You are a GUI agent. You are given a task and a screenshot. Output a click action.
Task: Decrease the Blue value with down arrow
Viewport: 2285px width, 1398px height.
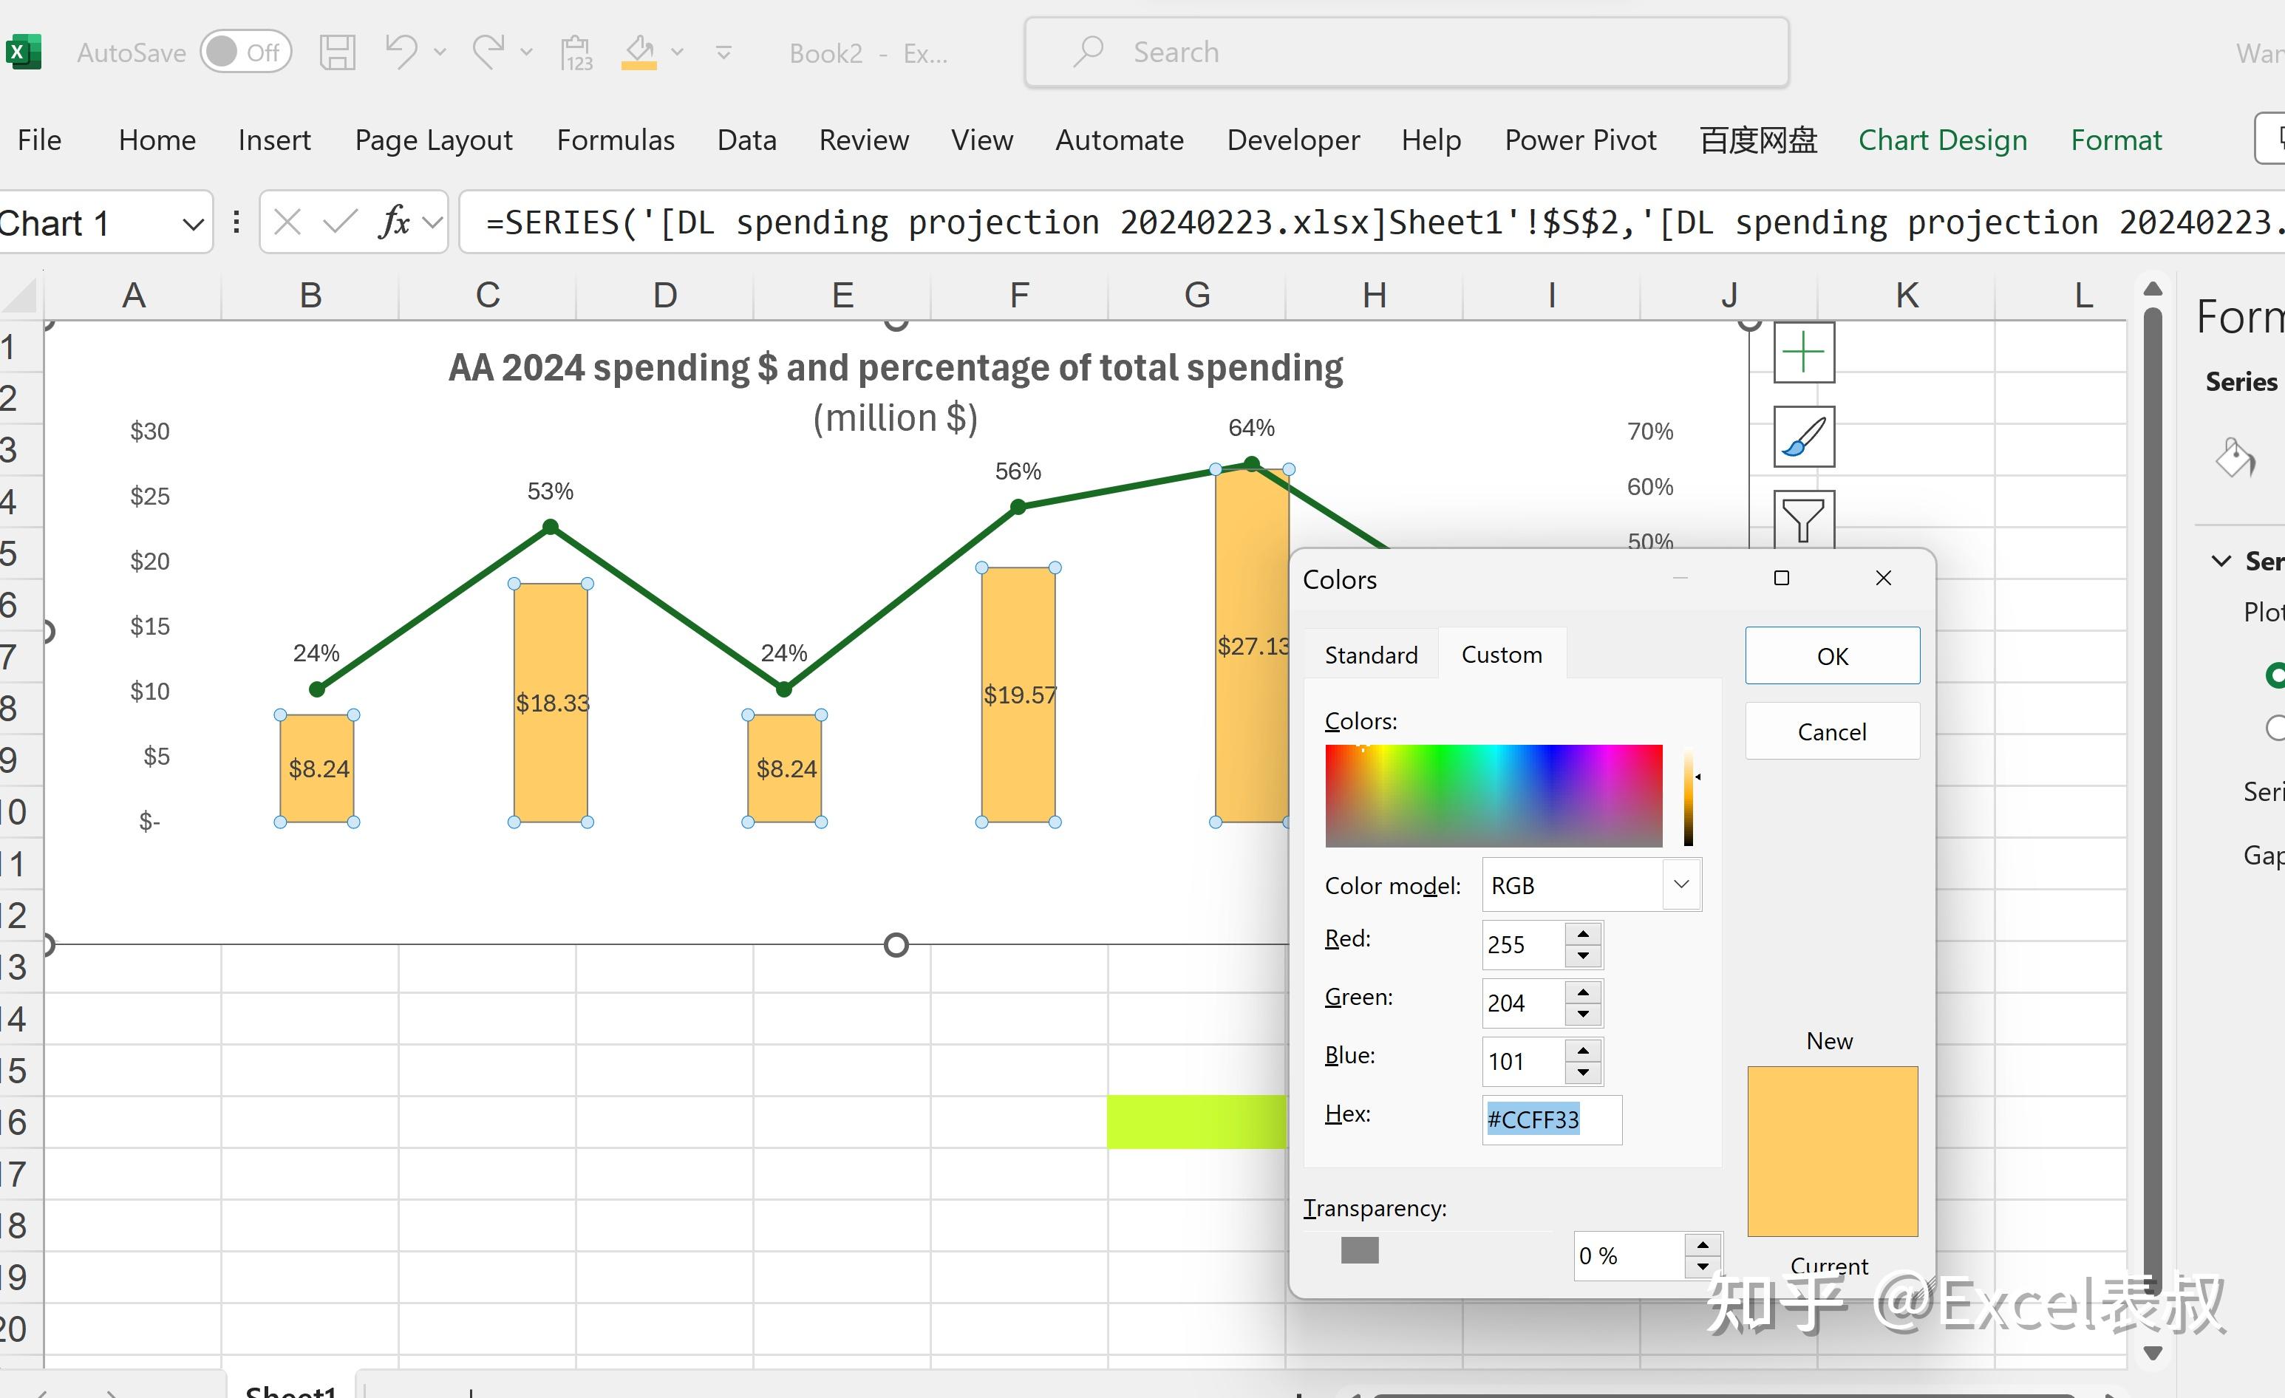[x=1583, y=1073]
